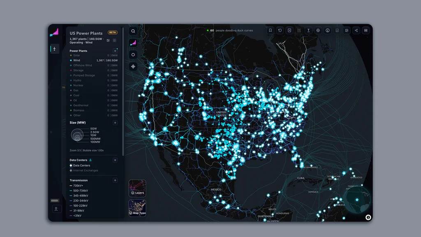Viewport: 421px width, 237px height.
Task: Open Data Centers section settings button
Action: [x=115, y=160]
